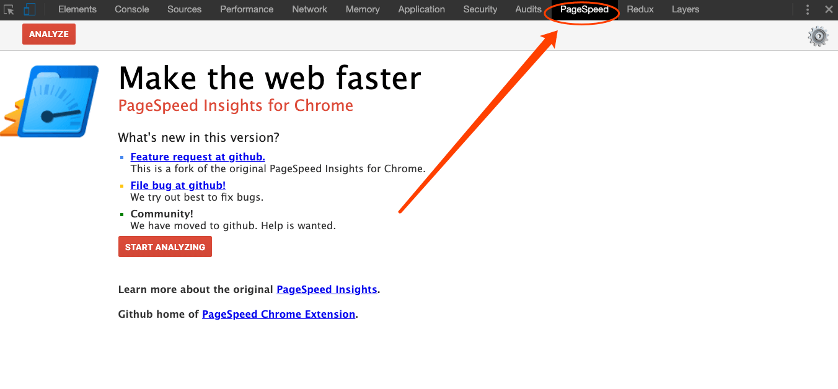The image size is (838, 389).
Task: Click the red ANALYZE button
Action: (x=49, y=34)
